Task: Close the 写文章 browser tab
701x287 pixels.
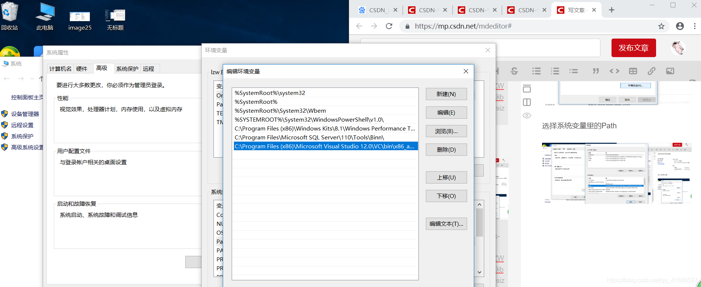Action: point(594,10)
